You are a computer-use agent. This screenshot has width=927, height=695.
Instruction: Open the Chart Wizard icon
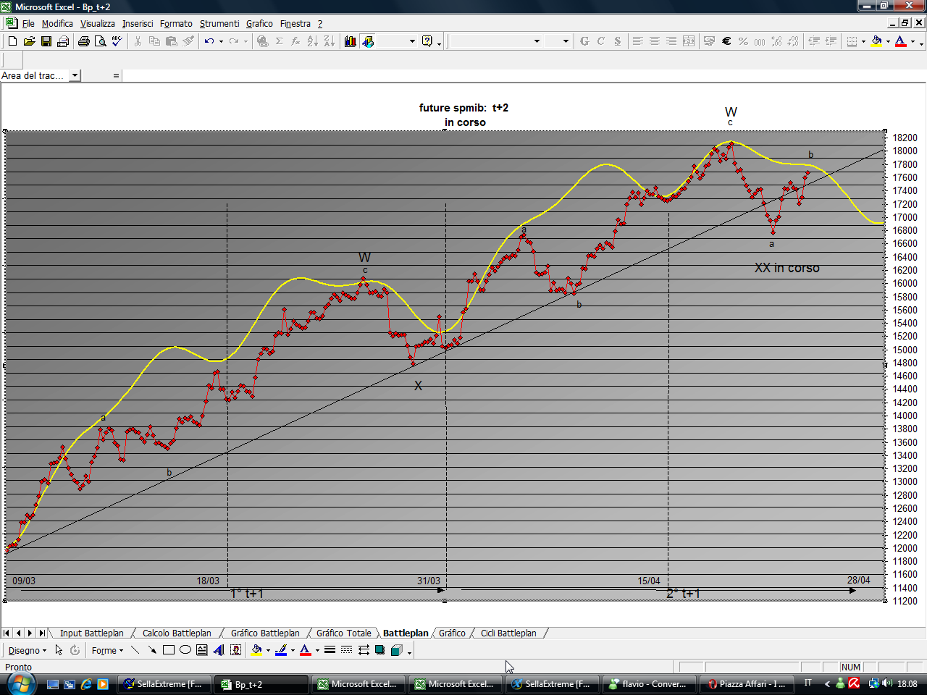coord(351,41)
